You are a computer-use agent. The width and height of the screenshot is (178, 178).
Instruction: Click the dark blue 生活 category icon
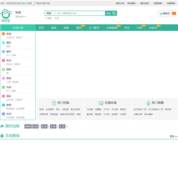click(x=3, y=114)
